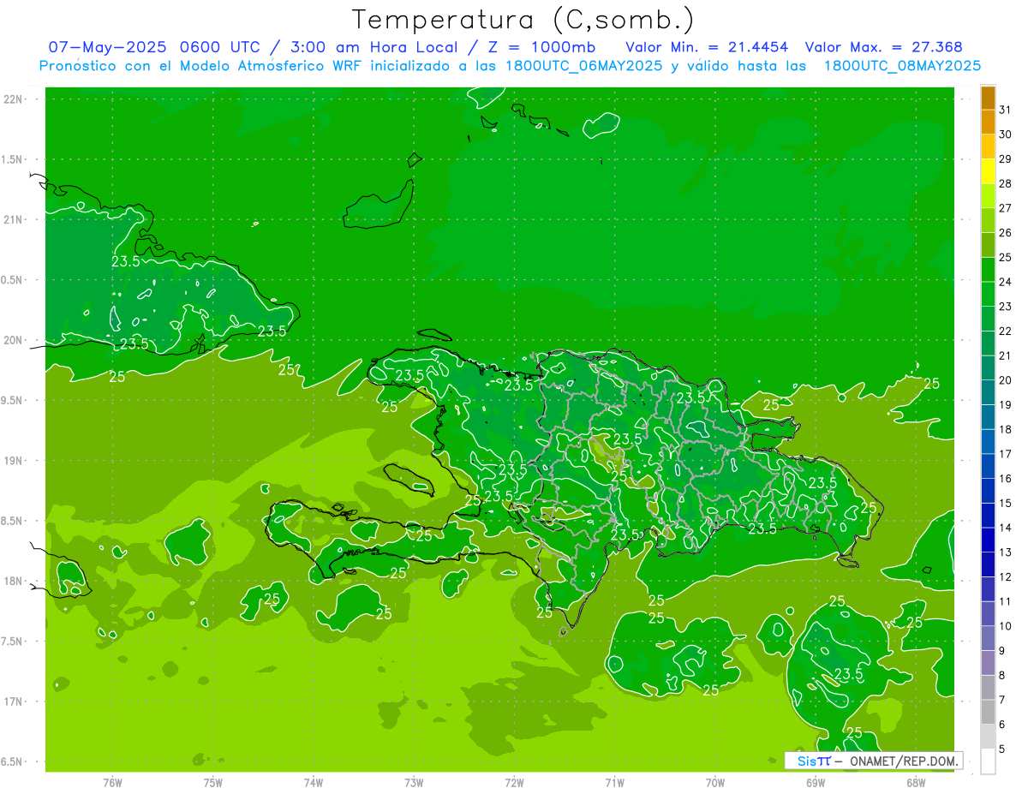Click the "28" colorbar label
1028x794 pixels.
tap(1006, 183)
